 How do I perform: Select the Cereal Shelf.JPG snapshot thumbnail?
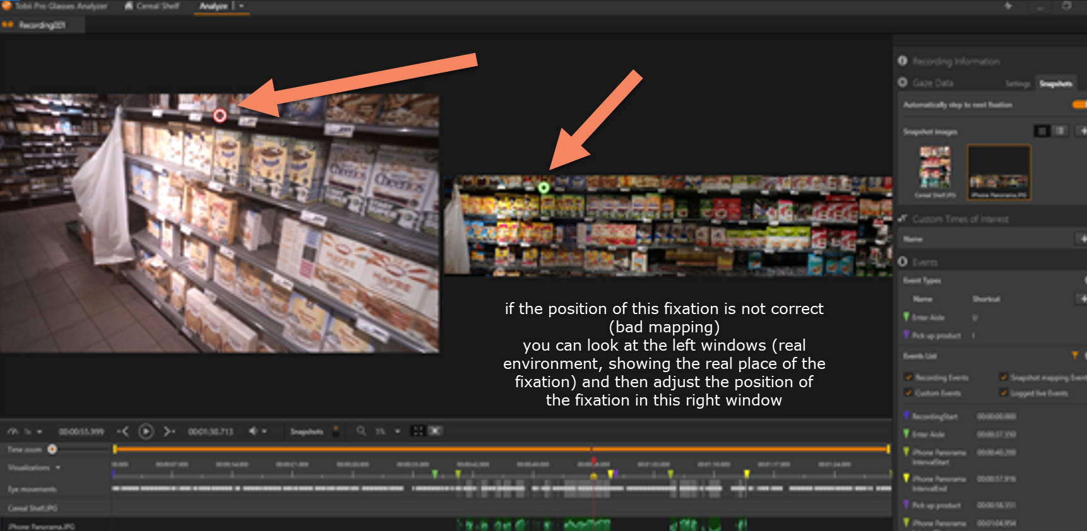pos(935,172)
